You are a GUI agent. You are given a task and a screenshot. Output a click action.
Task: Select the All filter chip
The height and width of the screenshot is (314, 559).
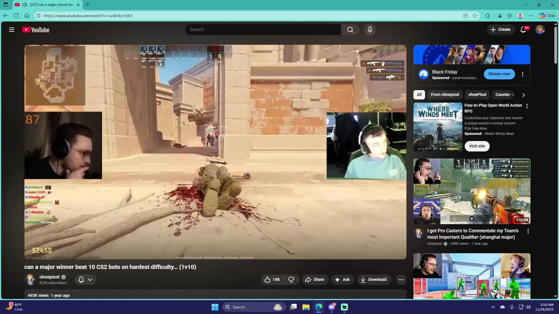pyautogui.click(x=419, y=95)
